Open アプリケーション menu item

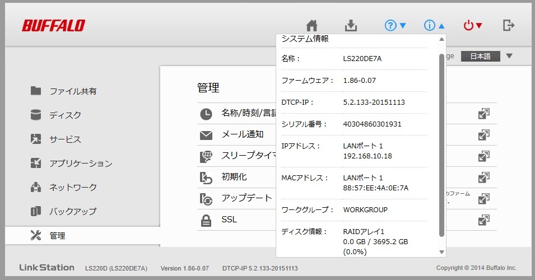point(80,164)
